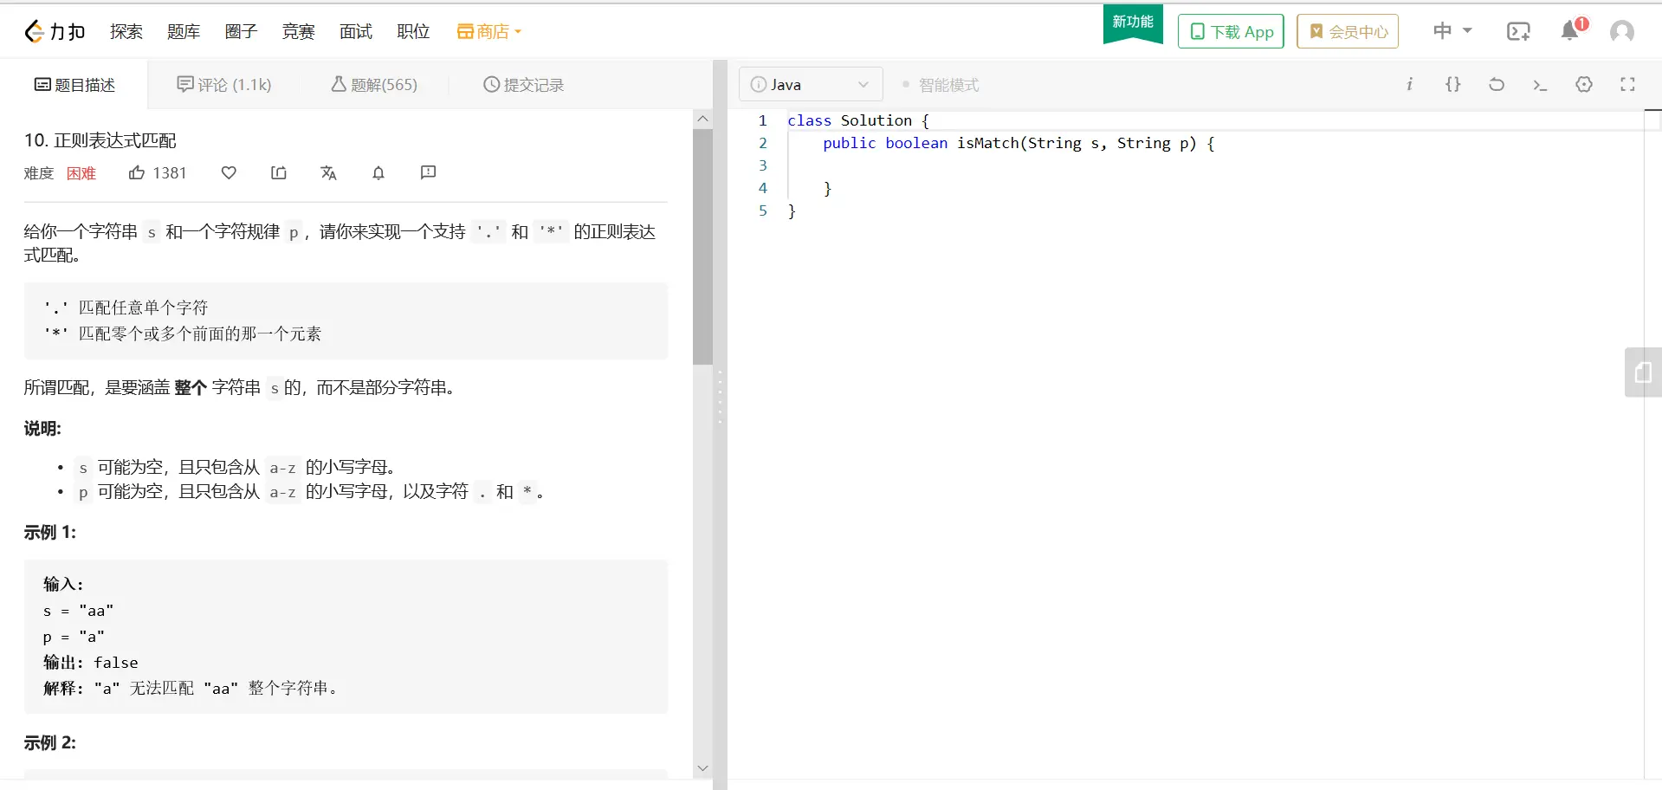
Task: Open editor settings gear icon
Action: coord(1584,84)
